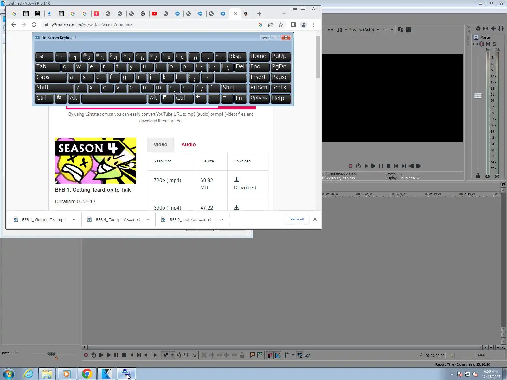Image resolution: width=507 pixels, height=380 pixels.
Task: Start playback from the timeline Play button
Action: click(109, 355)
